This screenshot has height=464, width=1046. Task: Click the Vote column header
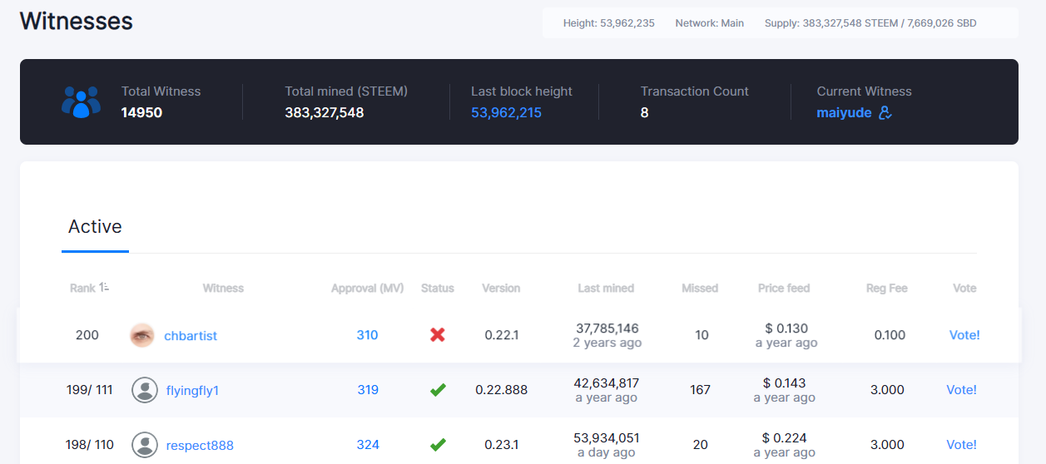964,288
